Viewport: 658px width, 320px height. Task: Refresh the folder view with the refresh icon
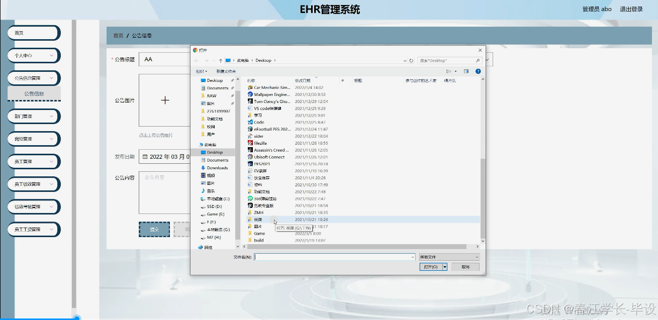coord(411,61)
